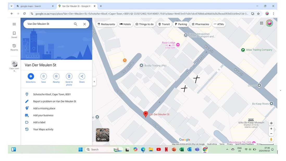This screenshot has height=161, width=286.
Task: Open the Google account avatar
Action: pyautogui.click(x=269, y=23)
